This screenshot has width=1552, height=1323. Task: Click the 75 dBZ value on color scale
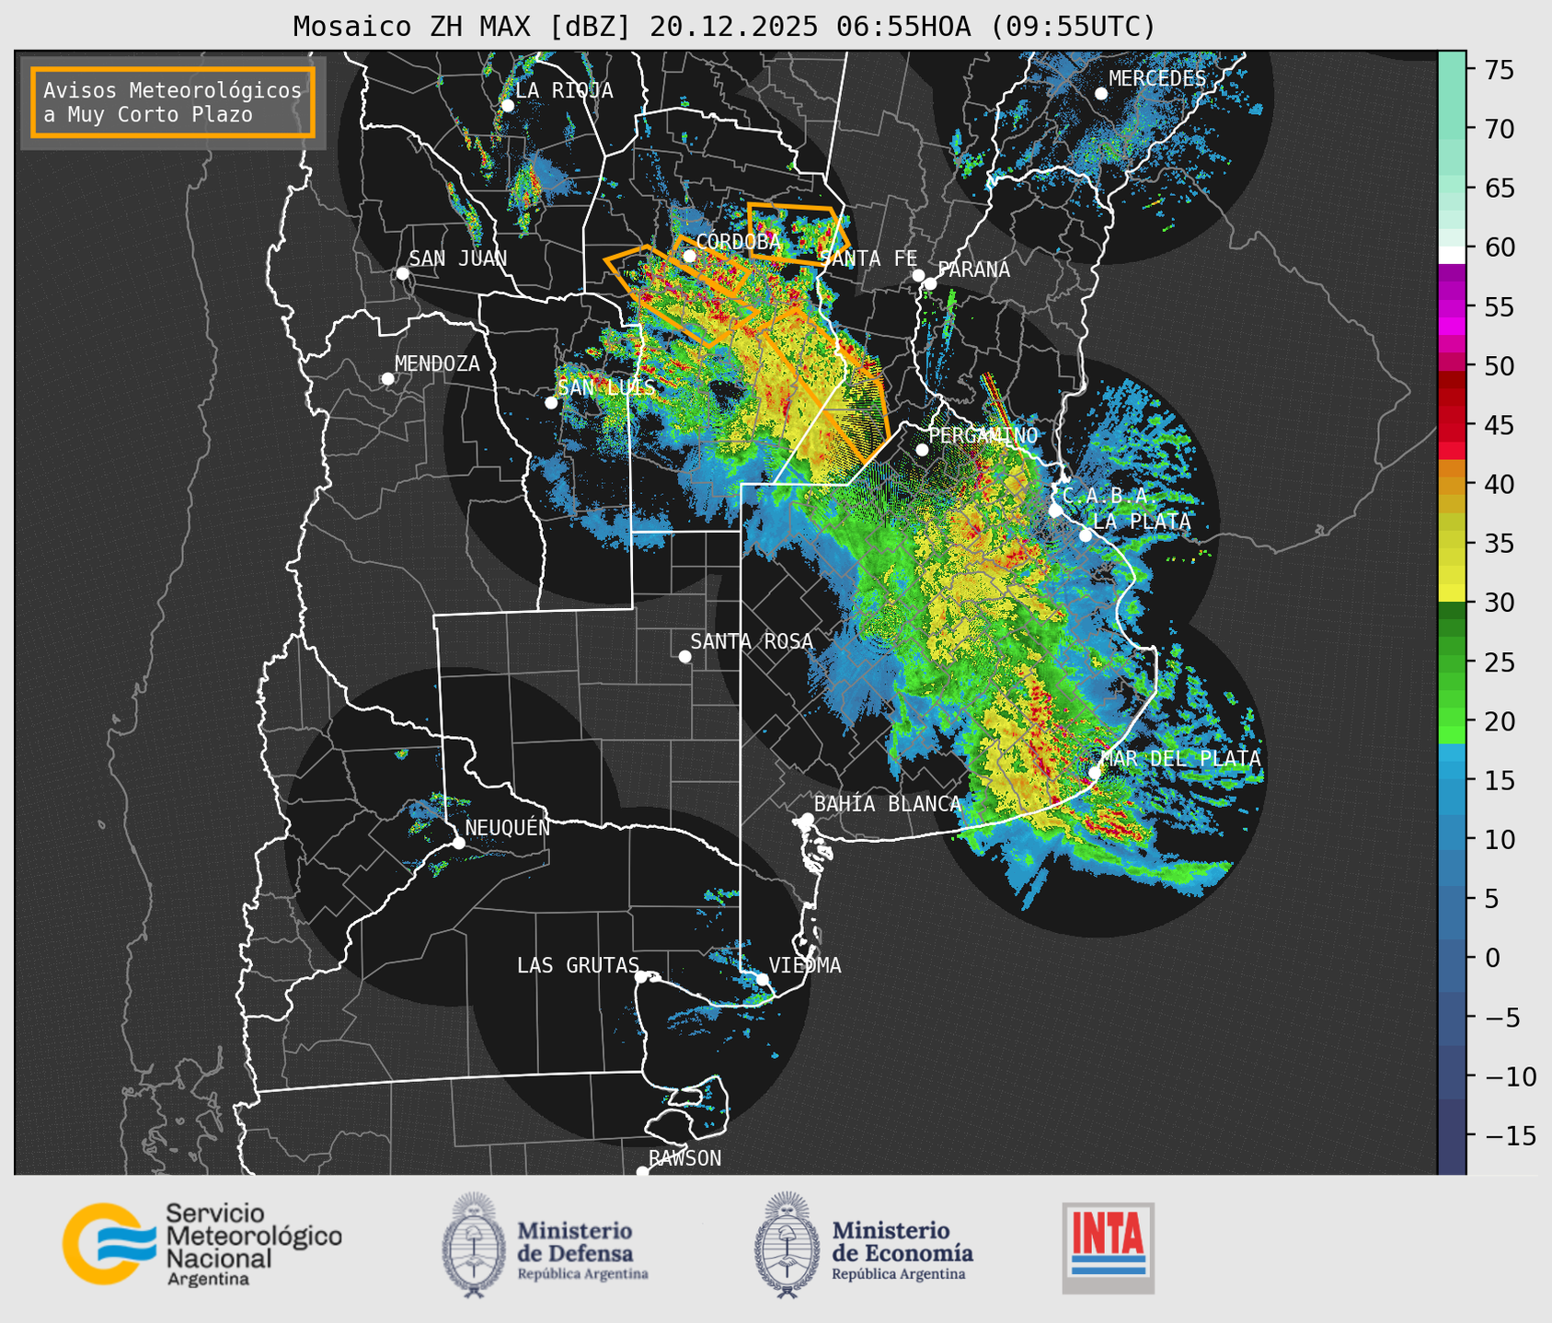coord(1500,70)
